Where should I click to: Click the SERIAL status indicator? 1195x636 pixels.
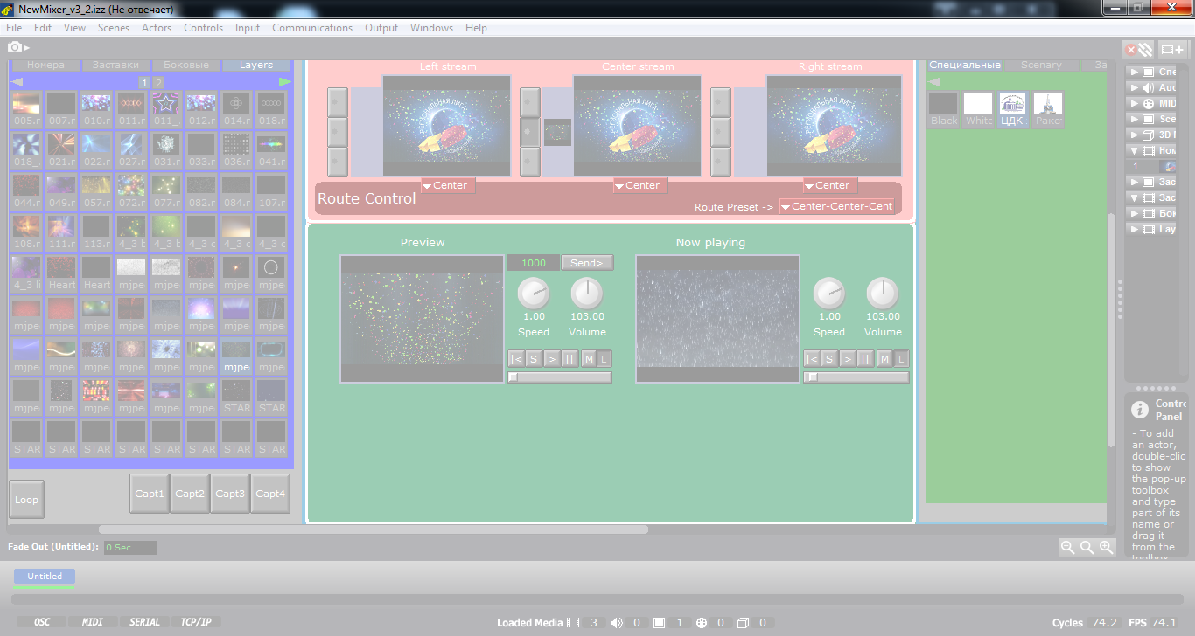[144, 622]
